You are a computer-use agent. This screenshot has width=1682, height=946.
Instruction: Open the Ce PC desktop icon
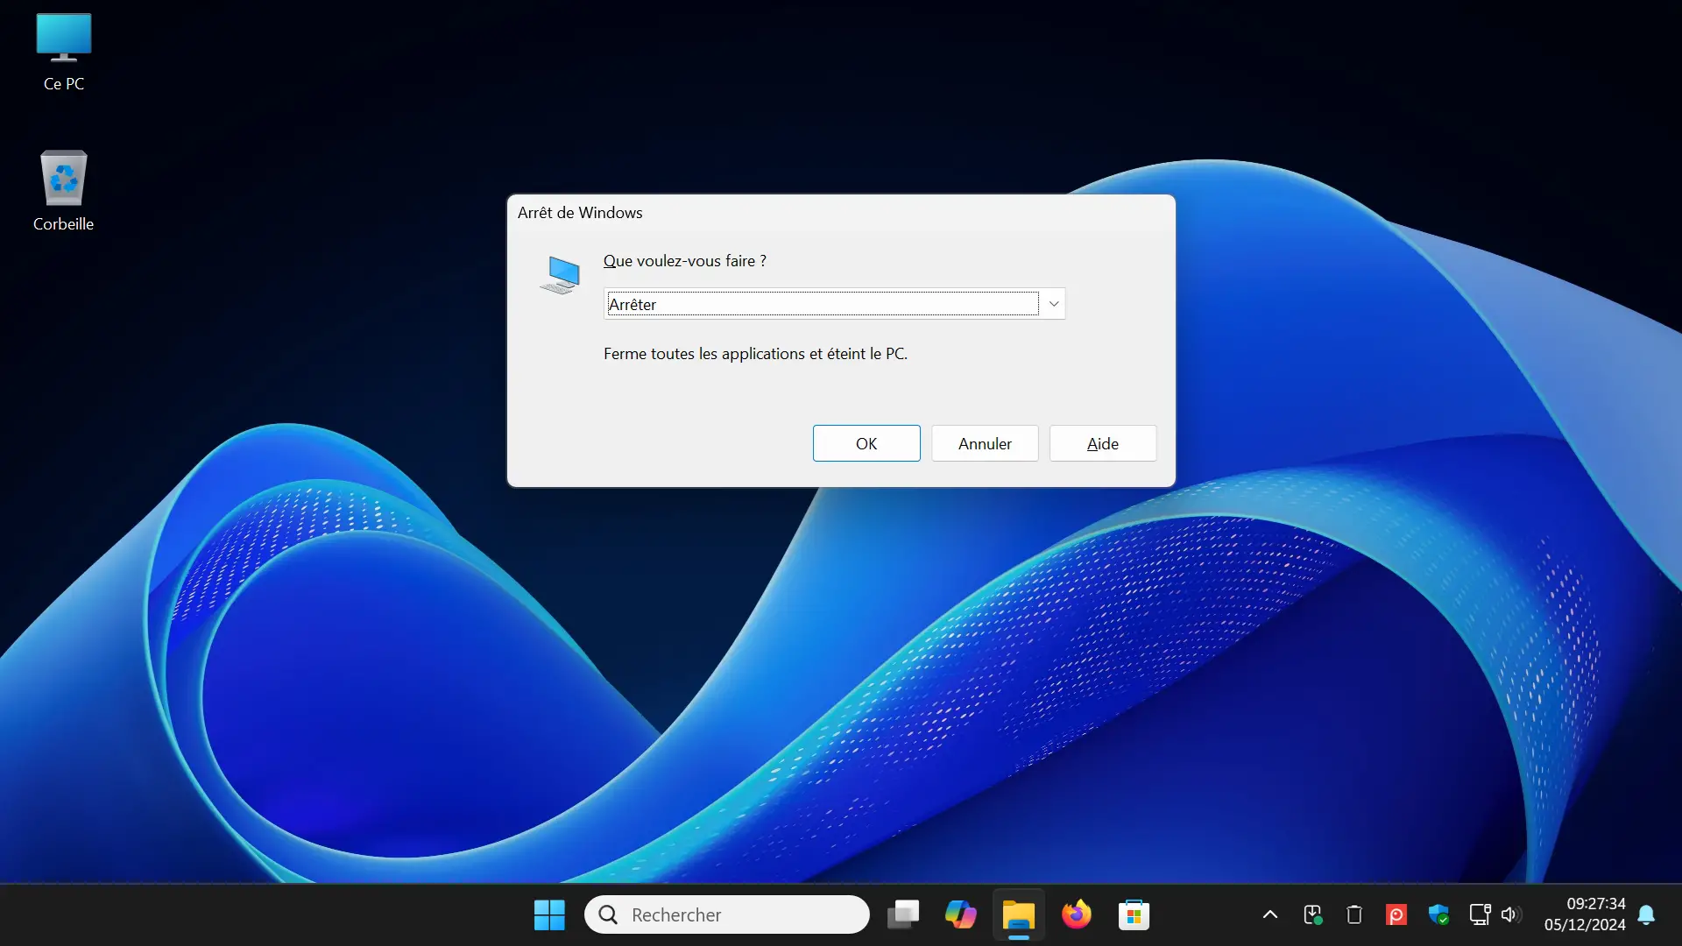tap(63, 51)
